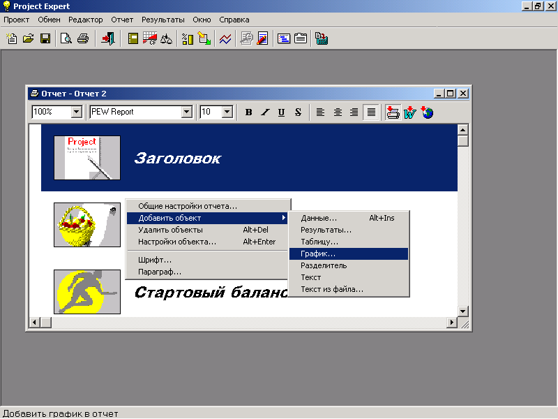Click the main toolbar printer icon
Viewport: 558px width, 419px height.
pos(83,38)
